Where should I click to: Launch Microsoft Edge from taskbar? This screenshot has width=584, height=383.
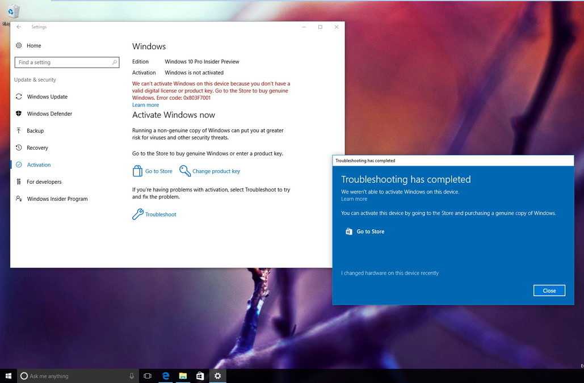[165, 376]
